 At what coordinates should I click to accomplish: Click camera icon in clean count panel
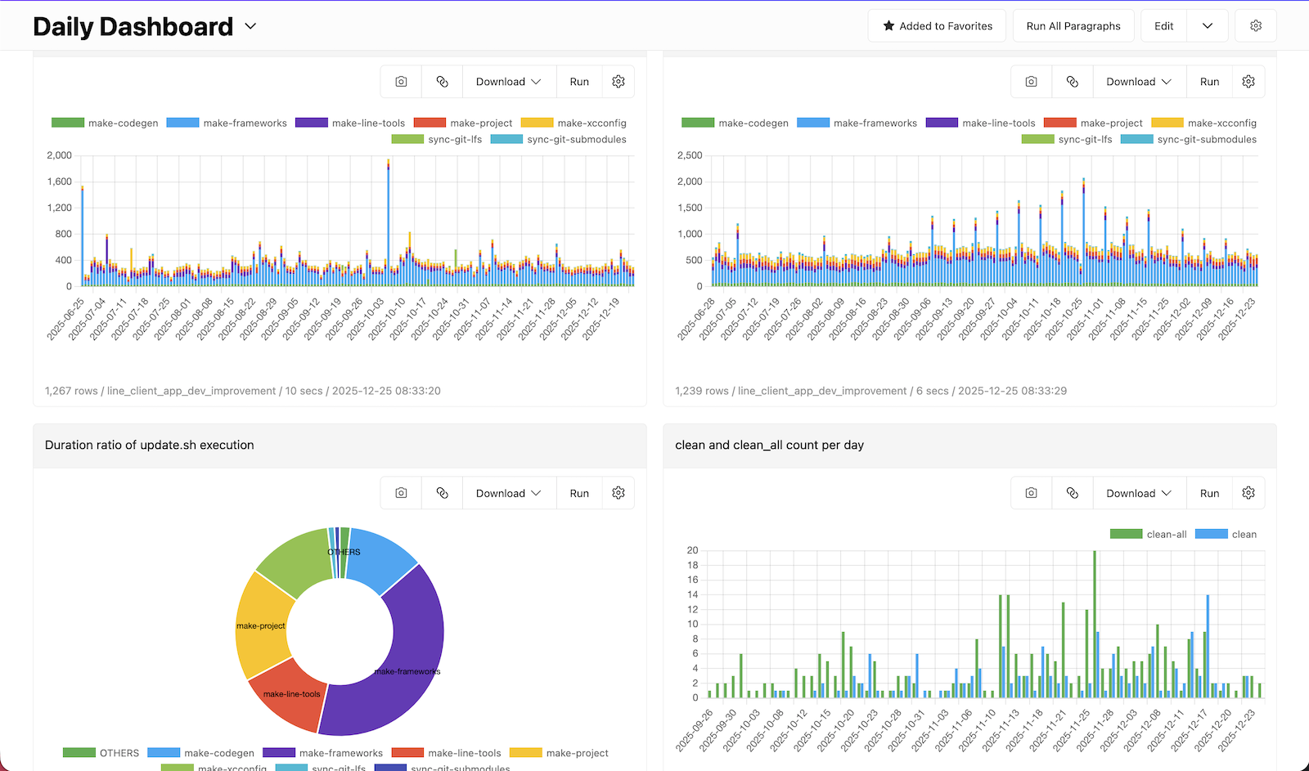click(x=1032, y=493)
